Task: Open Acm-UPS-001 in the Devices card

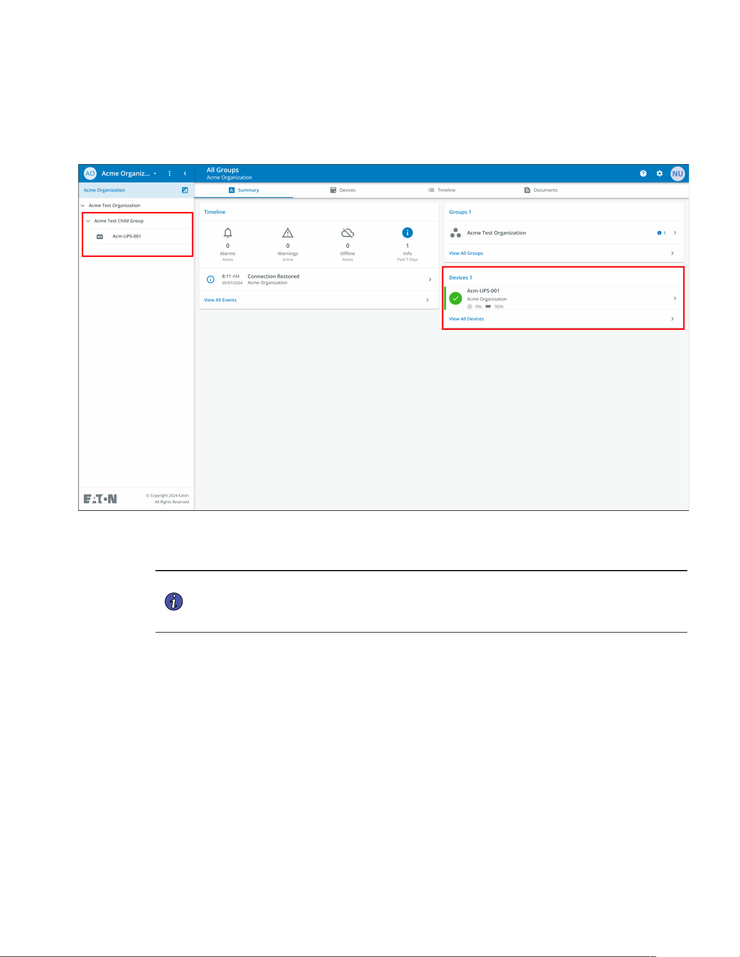Action: point(564,298)
